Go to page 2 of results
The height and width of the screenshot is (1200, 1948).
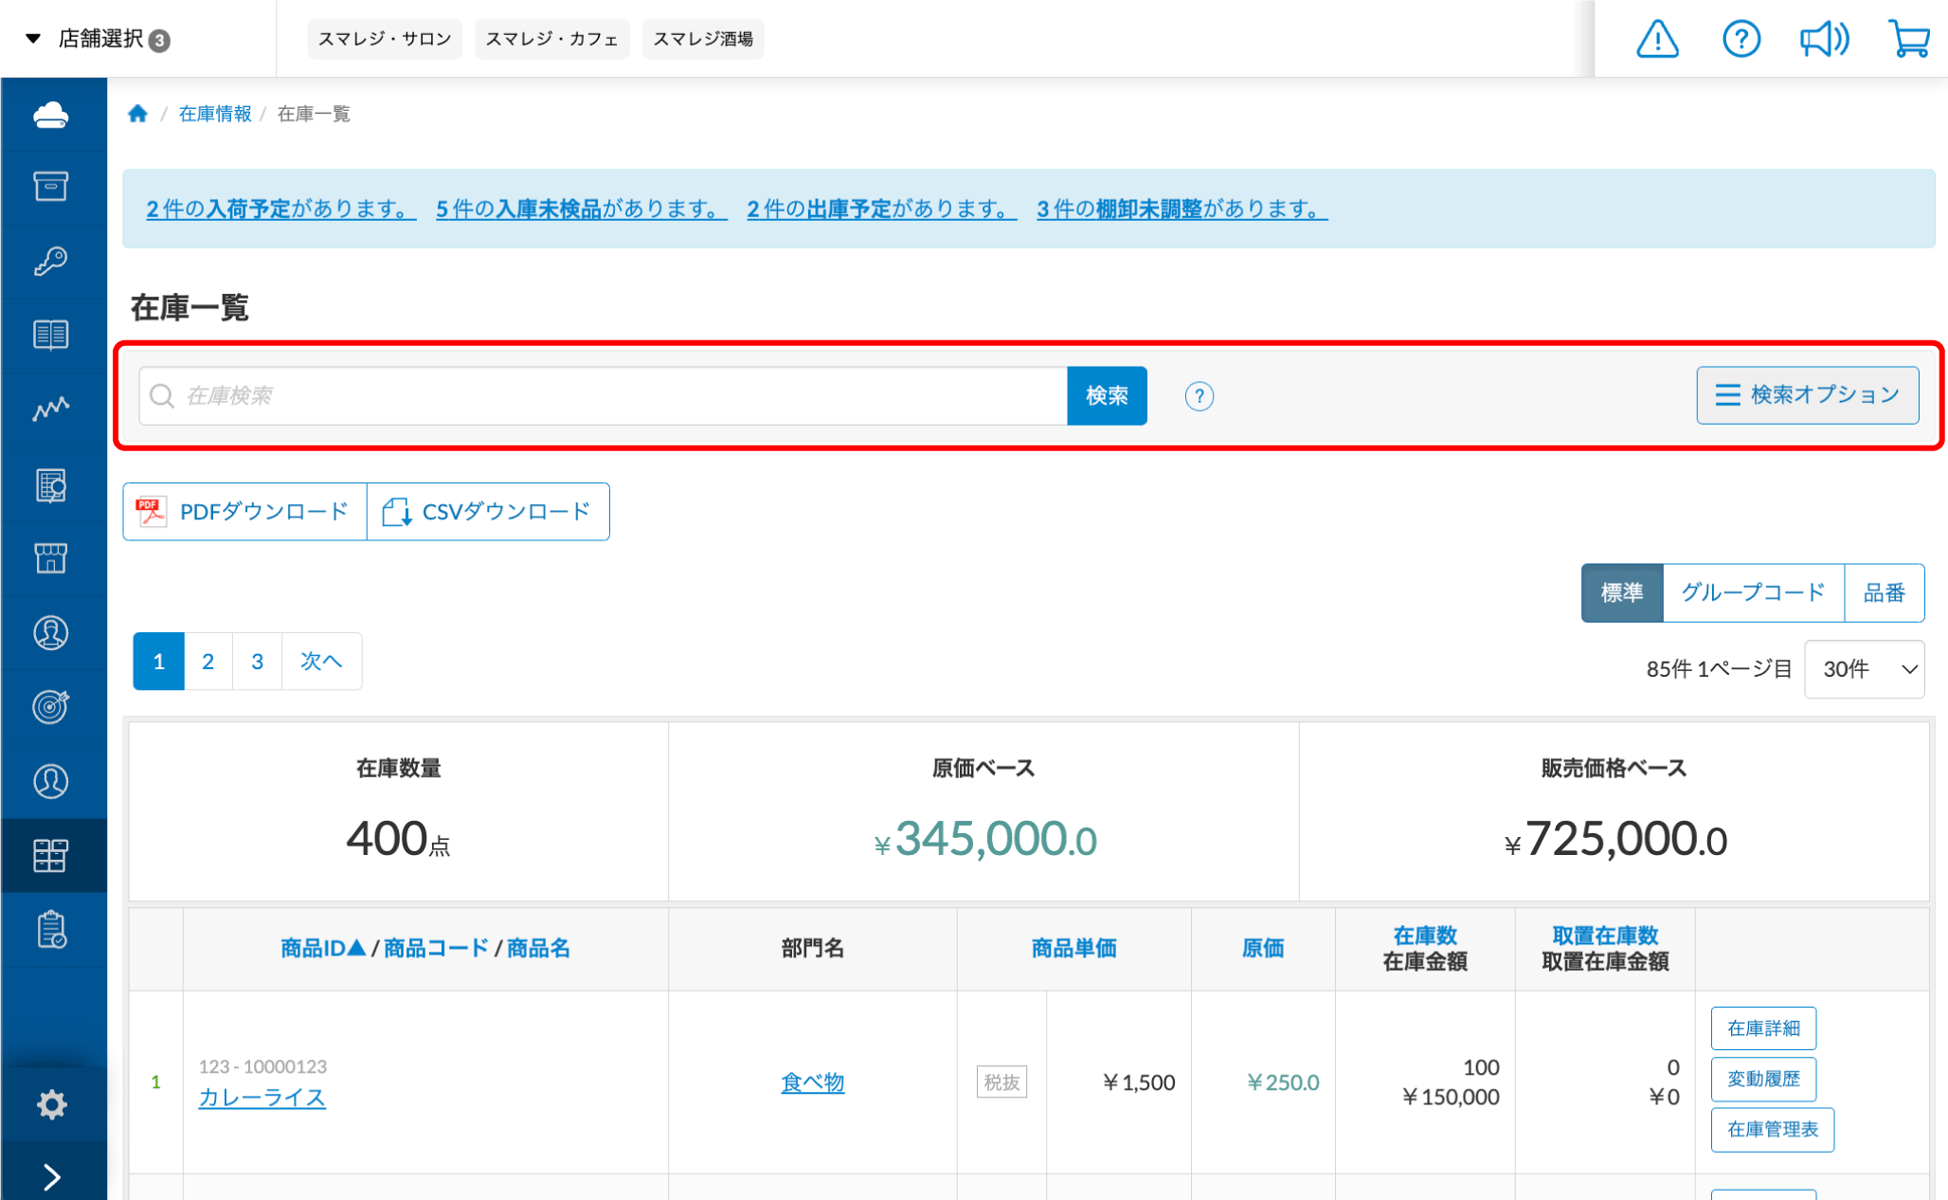(x=207, y=662)
